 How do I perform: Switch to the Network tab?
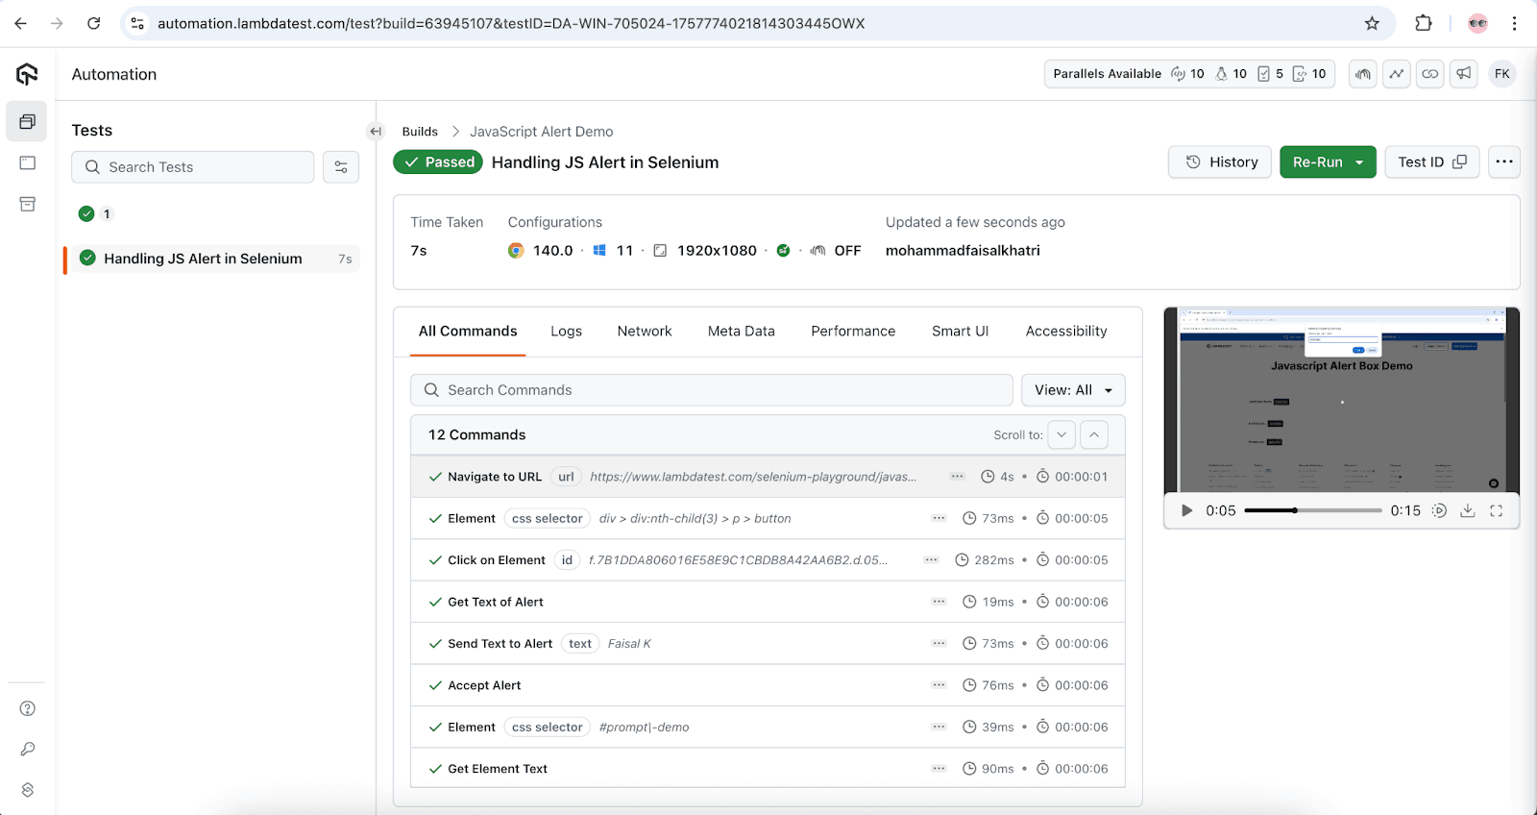644,332
